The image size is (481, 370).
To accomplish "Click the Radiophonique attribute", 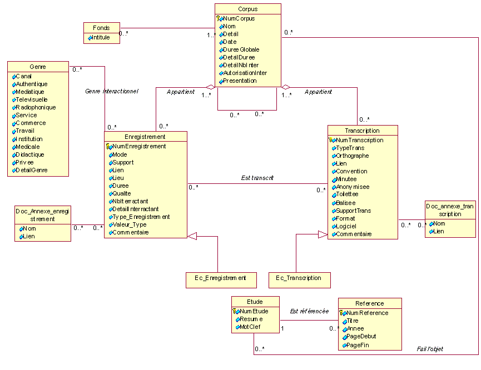I will pyautogui.click(x=34, y=107).
